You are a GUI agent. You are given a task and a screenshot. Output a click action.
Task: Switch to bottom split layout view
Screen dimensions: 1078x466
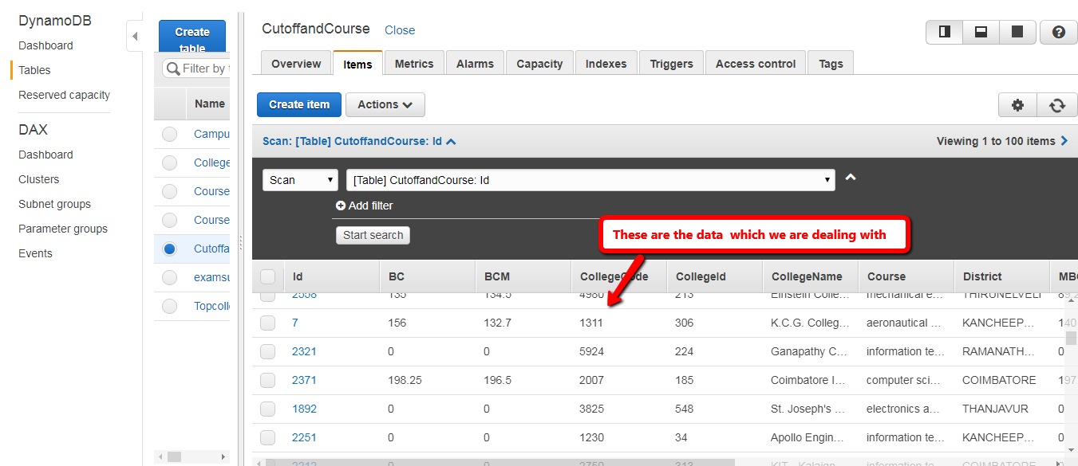click(981, 32)
